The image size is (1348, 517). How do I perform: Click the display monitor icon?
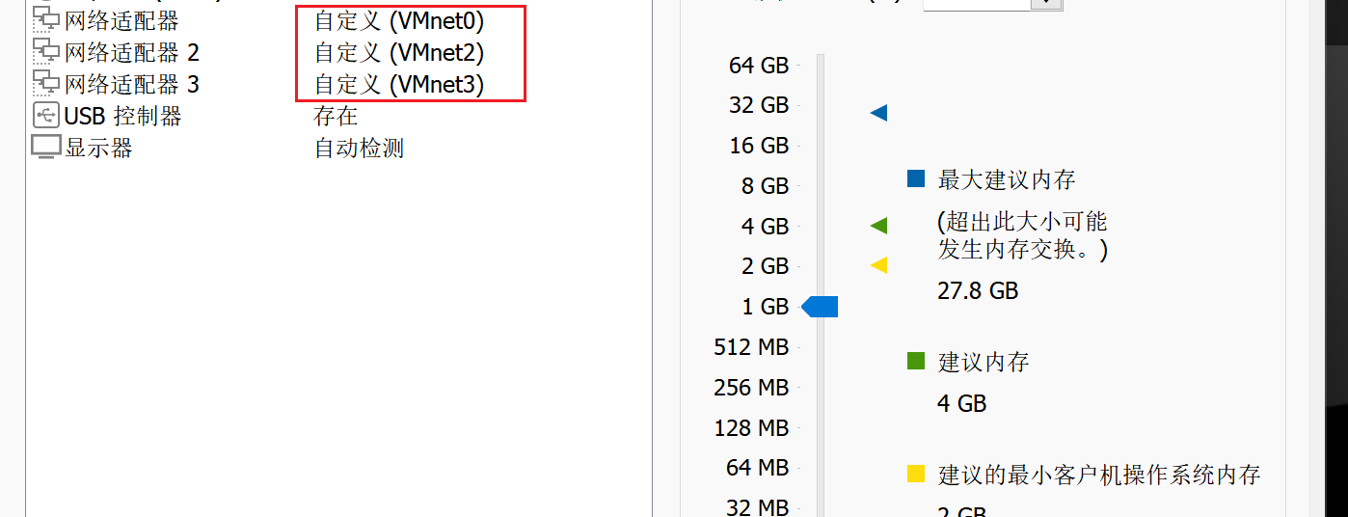point(45,148)
